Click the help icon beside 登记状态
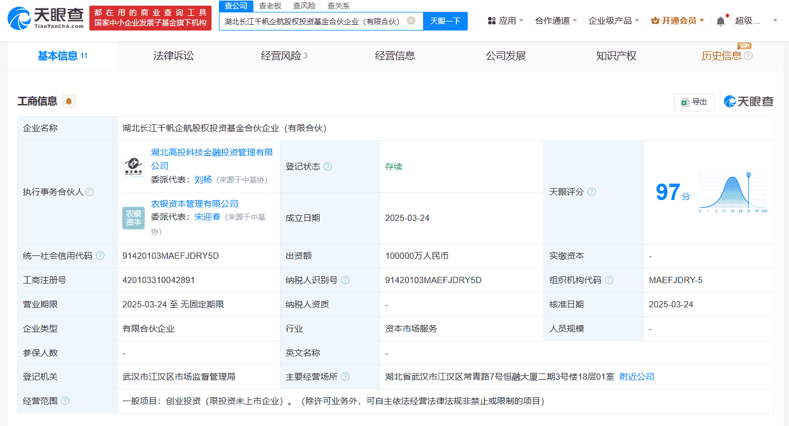This screenshot has width=789, height=426. (x=326, y=166)
